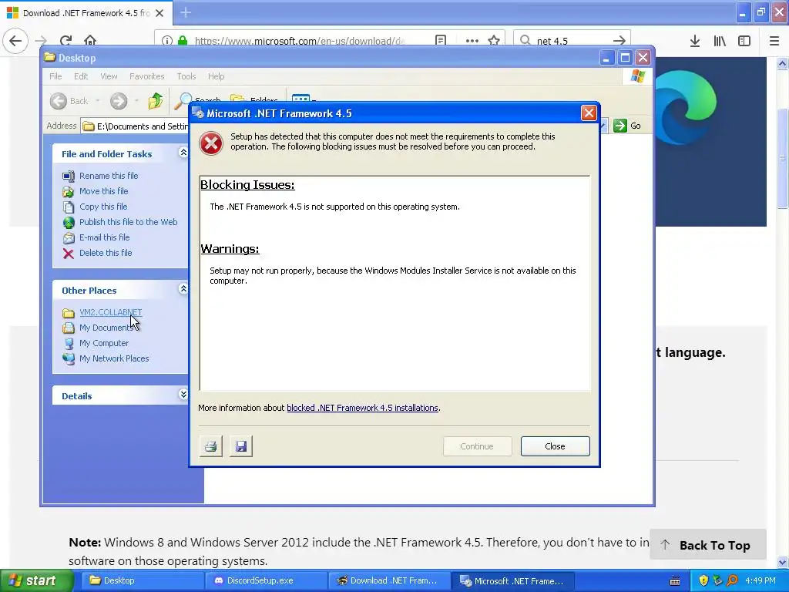
Task: Click the Close button in the .NET Framework dialog
Action: (x=555, y=446)
